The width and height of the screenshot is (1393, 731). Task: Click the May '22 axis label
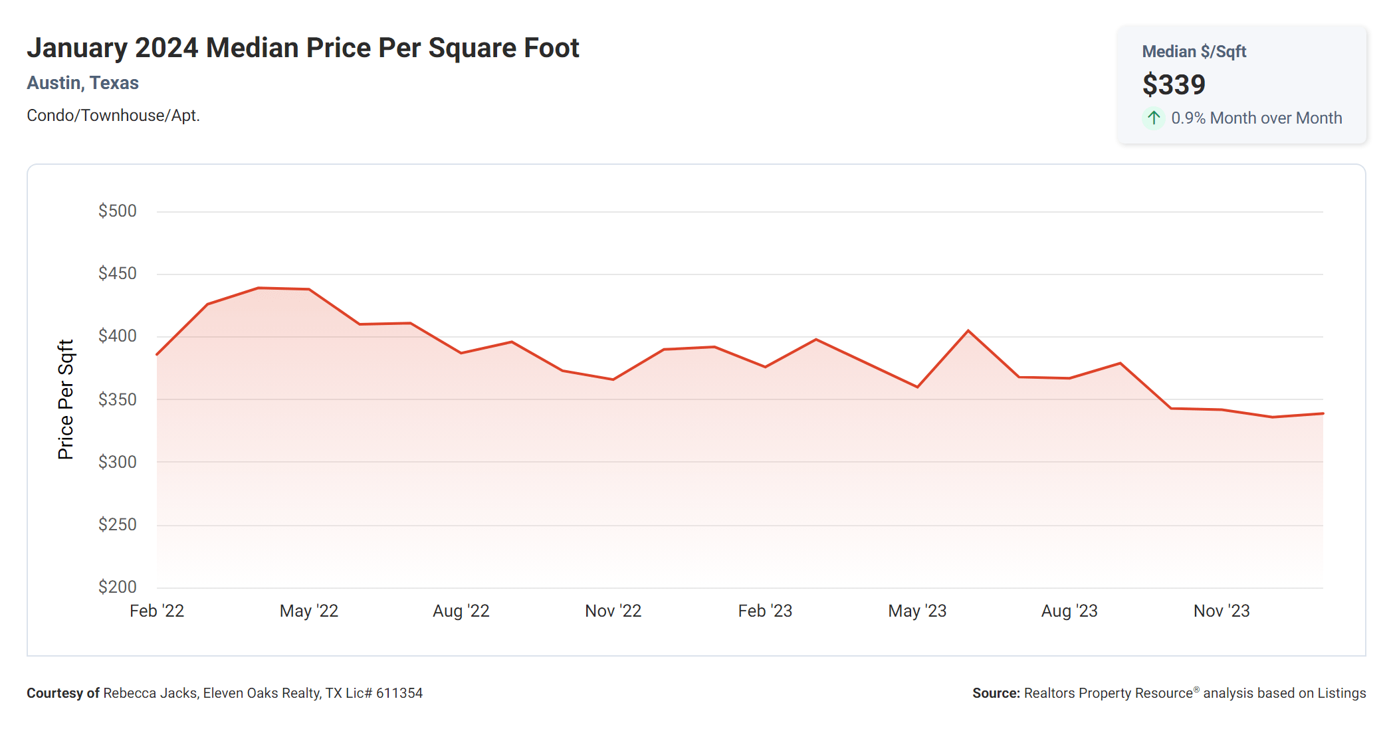coord(309,611)
